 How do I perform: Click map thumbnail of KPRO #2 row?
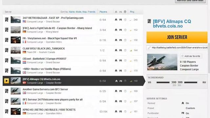(16, 111)
